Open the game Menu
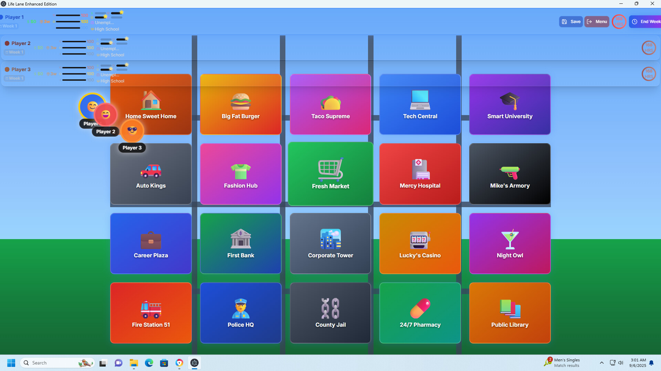Image resolution: width=661 pixels, height=371 pixels. [597, 21]
